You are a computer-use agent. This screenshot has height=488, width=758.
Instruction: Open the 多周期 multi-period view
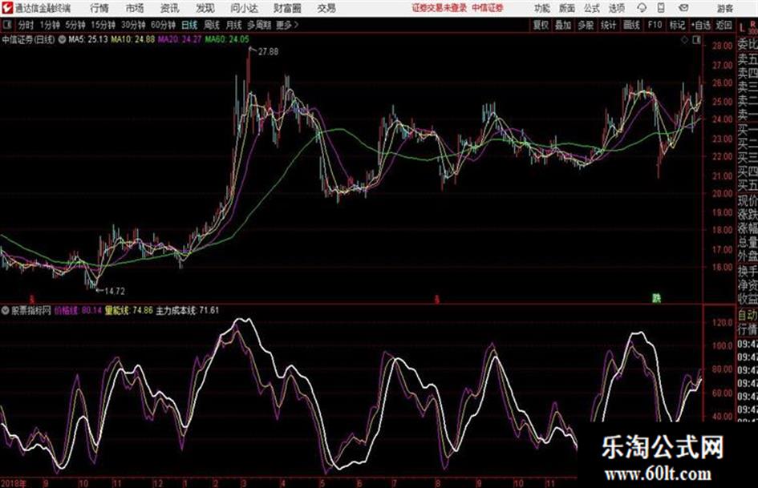[x=259, y=25]
